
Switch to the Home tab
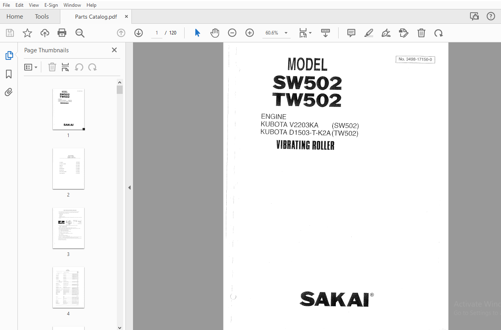15,16
